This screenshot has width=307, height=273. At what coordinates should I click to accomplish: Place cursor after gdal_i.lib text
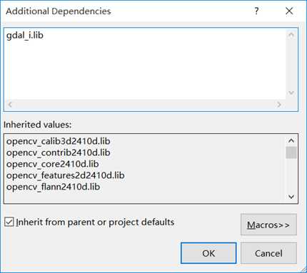[x=44, y=36]
